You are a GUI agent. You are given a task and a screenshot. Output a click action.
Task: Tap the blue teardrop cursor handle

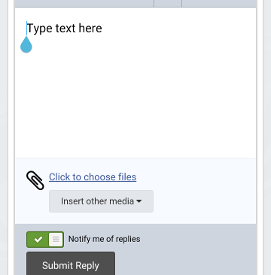click(x=26, y=44)
